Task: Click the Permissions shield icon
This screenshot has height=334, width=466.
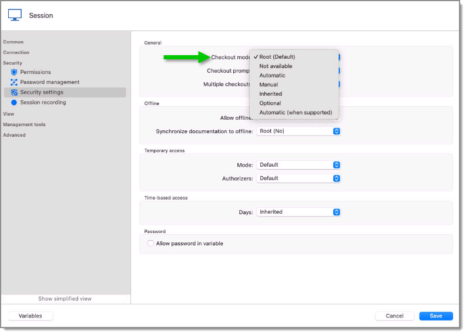Action: click(x=14, y=72)
